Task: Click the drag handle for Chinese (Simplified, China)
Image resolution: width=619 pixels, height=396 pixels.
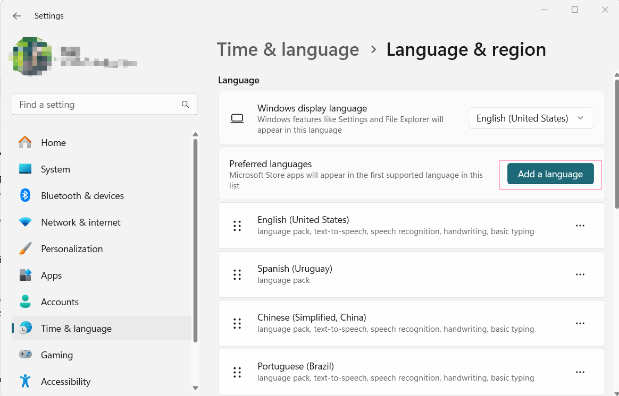Action: click(237, 323)
